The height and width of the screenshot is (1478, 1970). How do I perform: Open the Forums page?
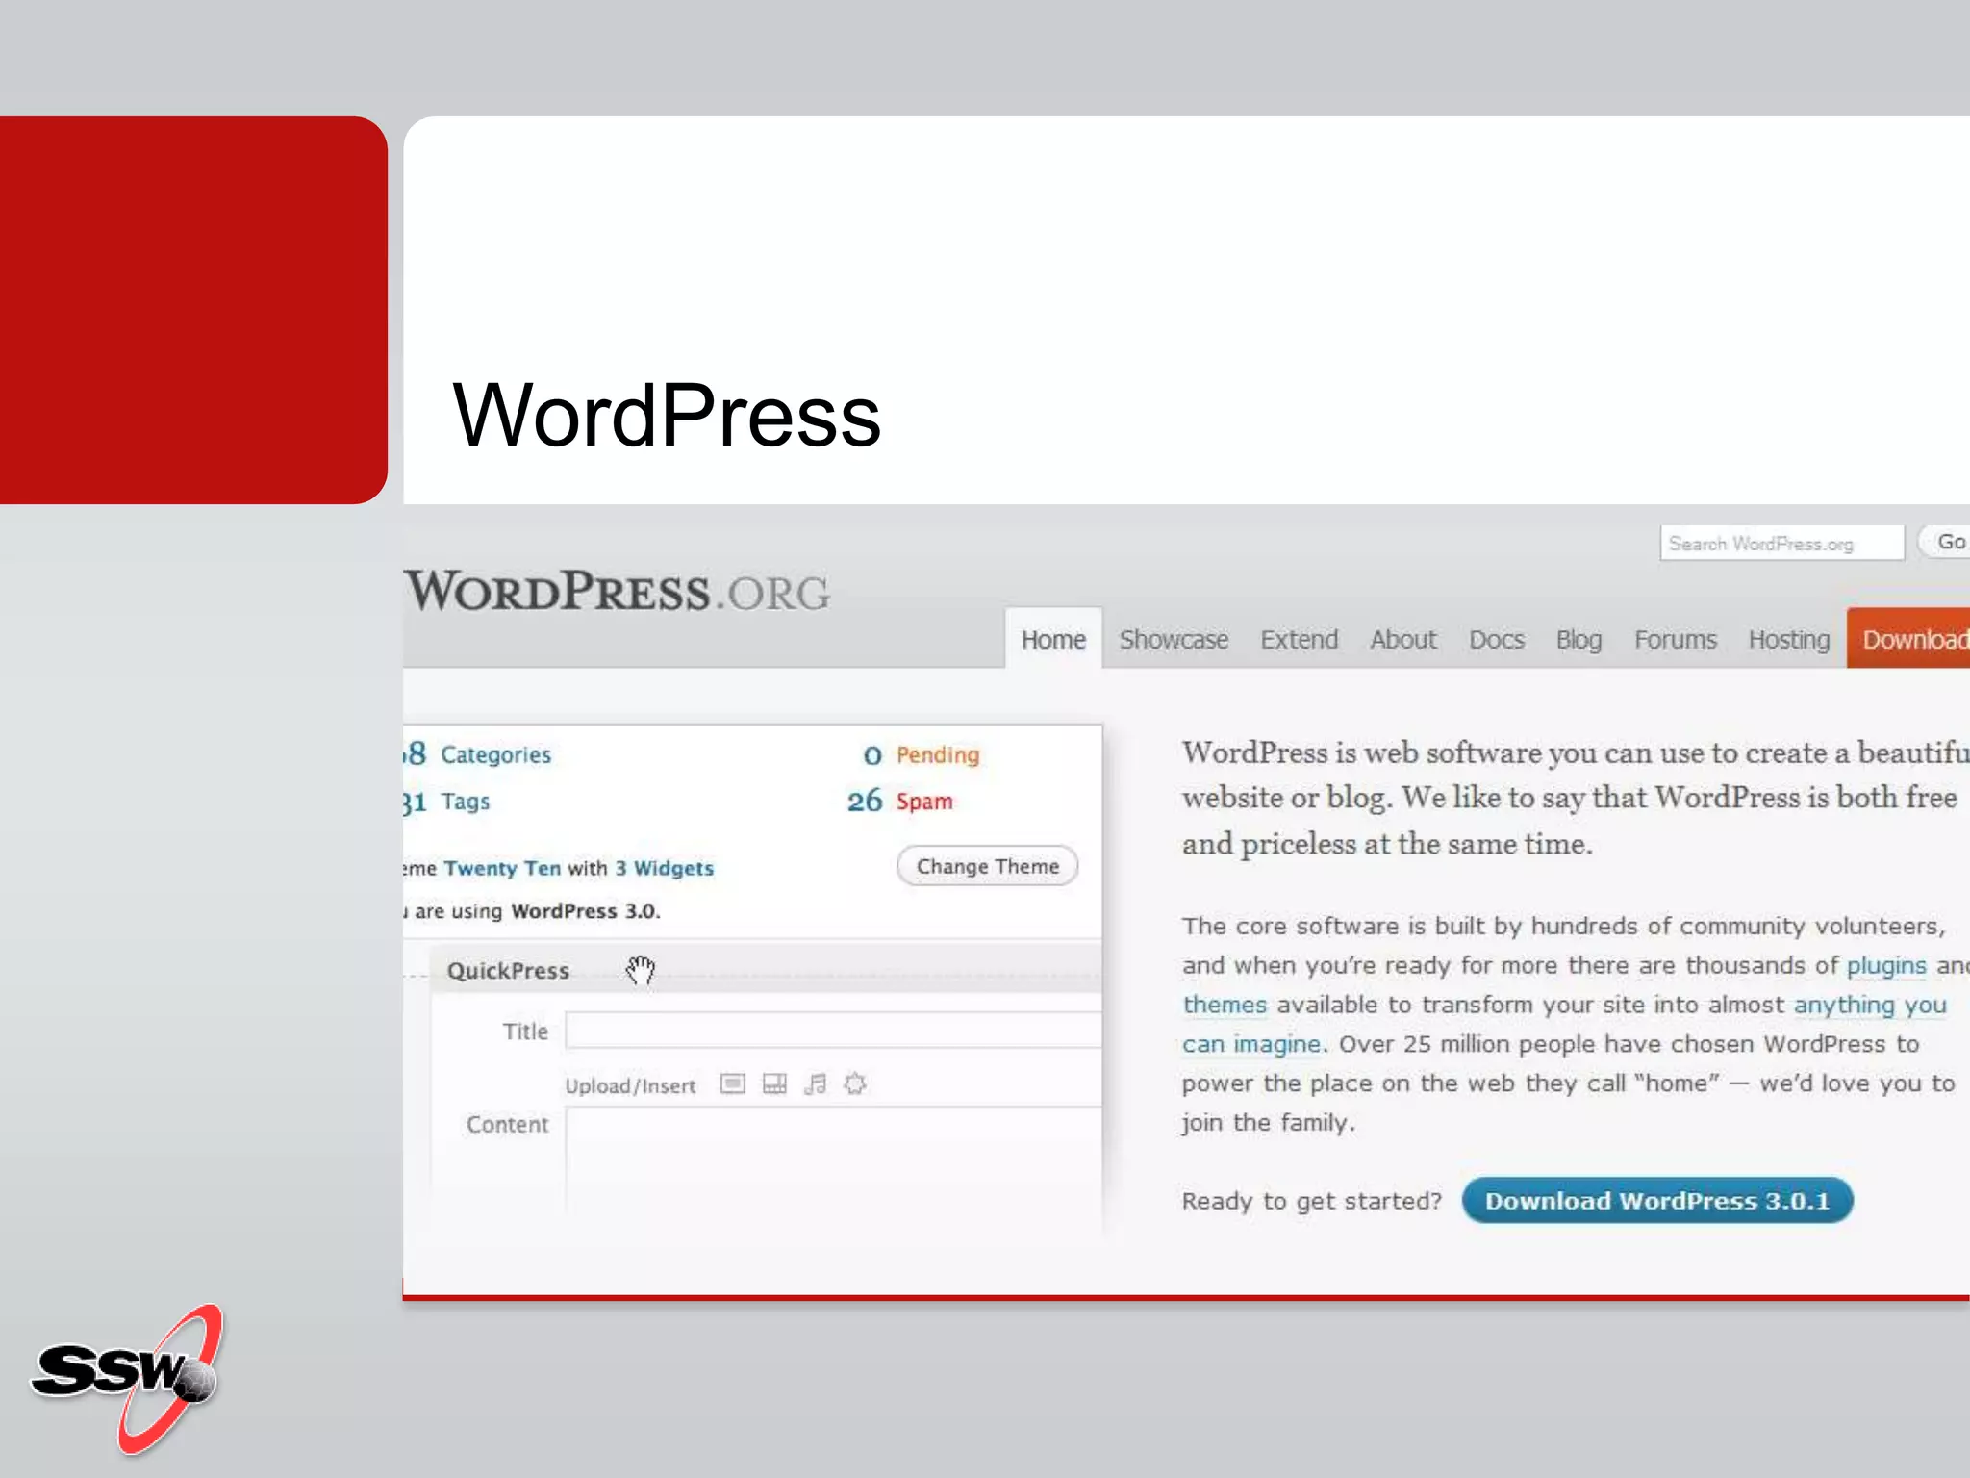click(x=1676, y=639)
